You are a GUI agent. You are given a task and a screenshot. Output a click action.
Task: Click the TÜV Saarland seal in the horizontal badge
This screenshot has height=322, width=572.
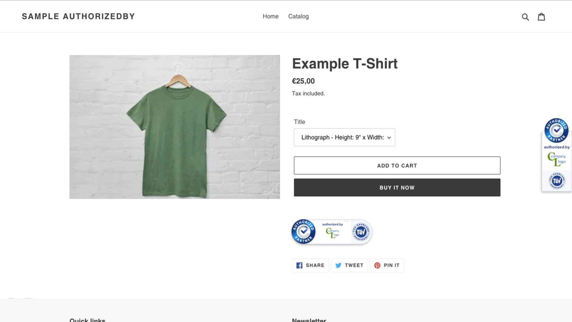(361, 232)
